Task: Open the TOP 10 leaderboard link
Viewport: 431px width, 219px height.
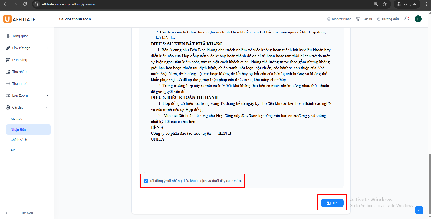Action: pyautogui.click(x=364, y=19)
